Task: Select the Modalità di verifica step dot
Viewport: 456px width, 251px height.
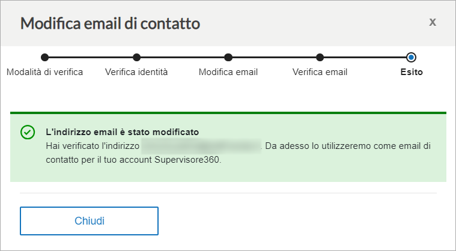Action: point(45,58)
